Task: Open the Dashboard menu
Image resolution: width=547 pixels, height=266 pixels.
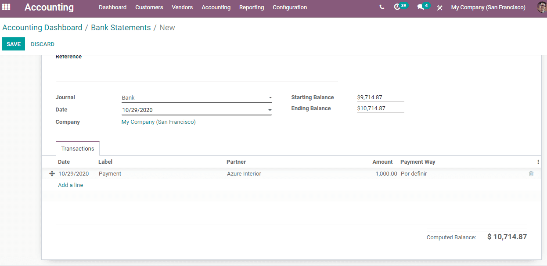Action: point(113,7)
